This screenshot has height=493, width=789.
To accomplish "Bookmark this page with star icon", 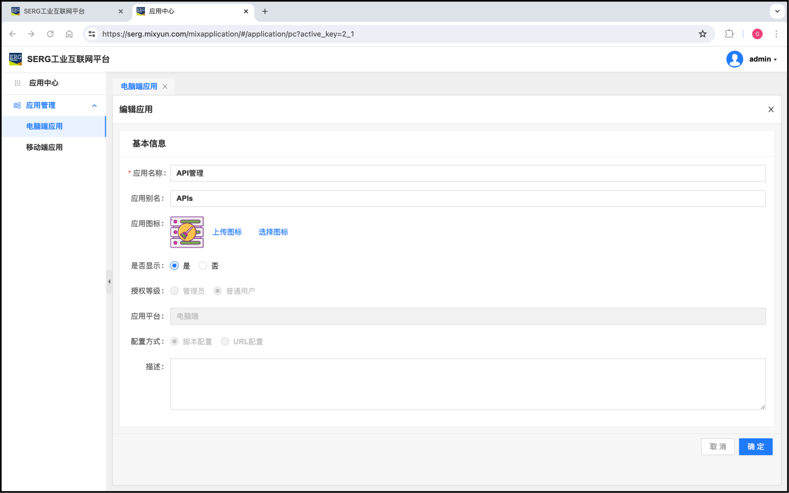I will [703, 34].
